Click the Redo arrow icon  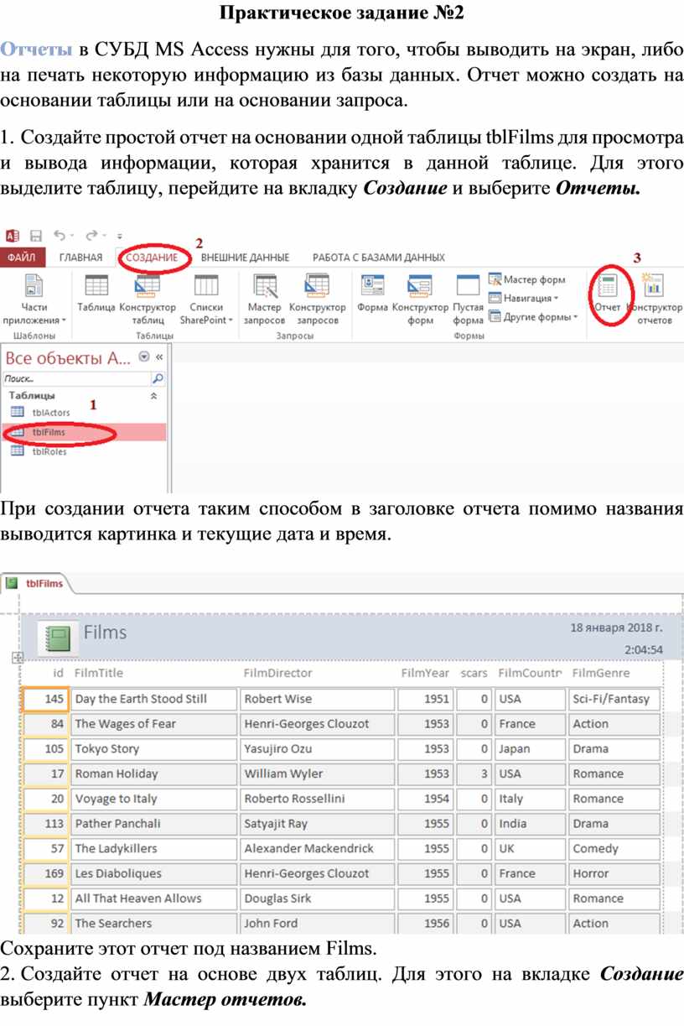(x=91, y=236)
